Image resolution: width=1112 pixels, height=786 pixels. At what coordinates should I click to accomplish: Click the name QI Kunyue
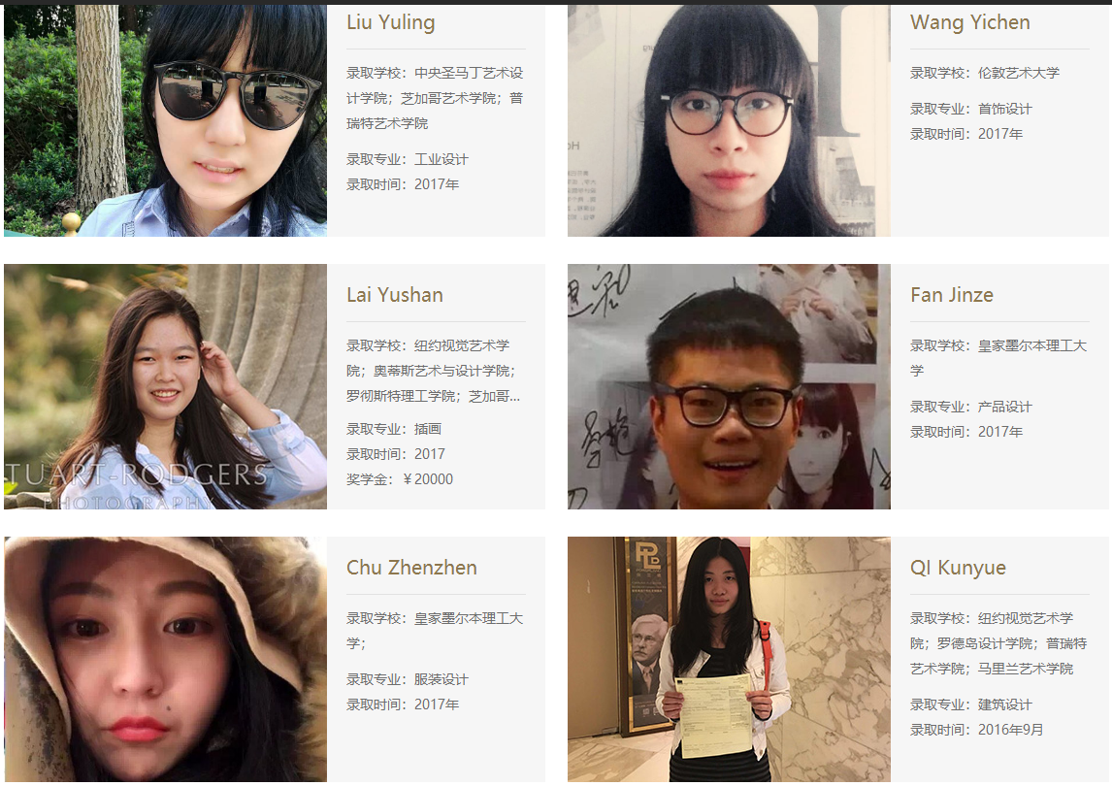pyautogui.click(x=958, y=568)
